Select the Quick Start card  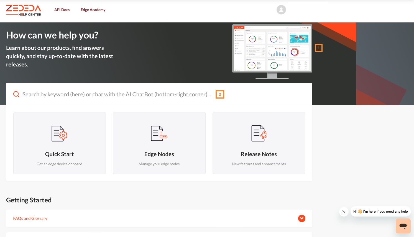point(59,143)
